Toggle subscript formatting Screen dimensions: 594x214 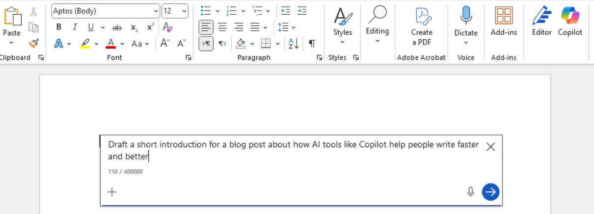point(134,27)
